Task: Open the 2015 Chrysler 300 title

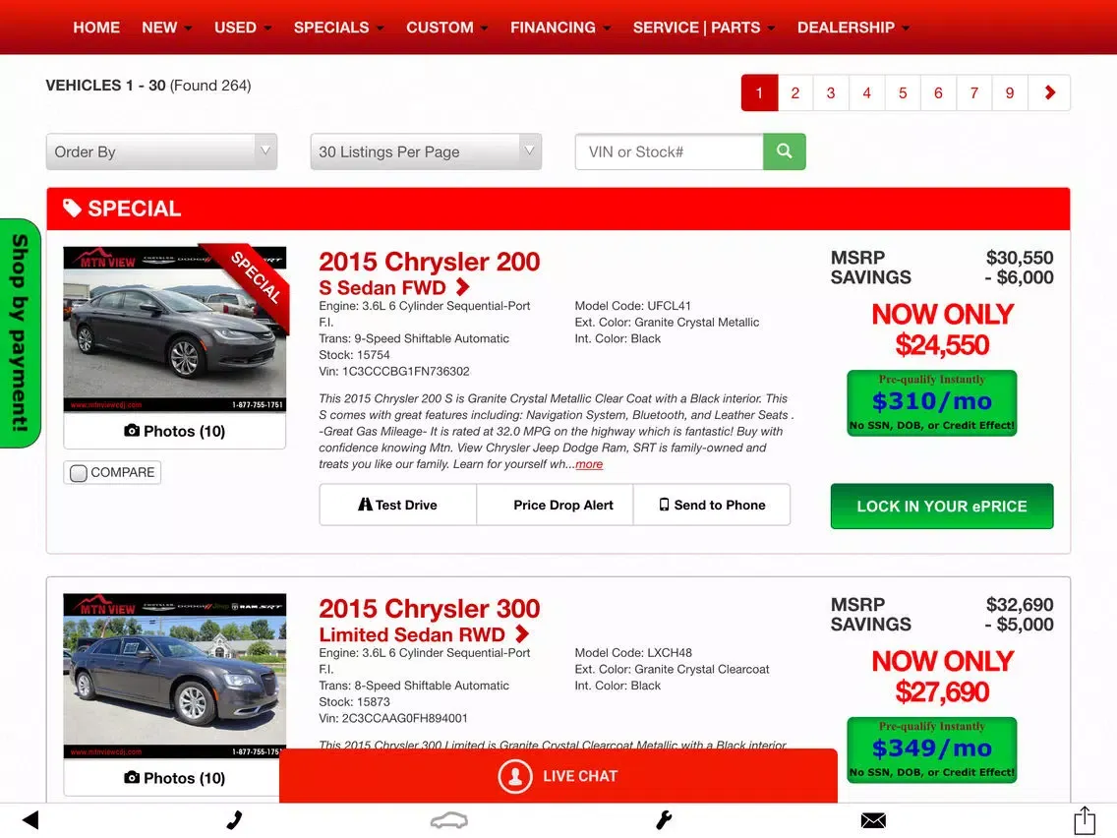Action: point(430,609)
